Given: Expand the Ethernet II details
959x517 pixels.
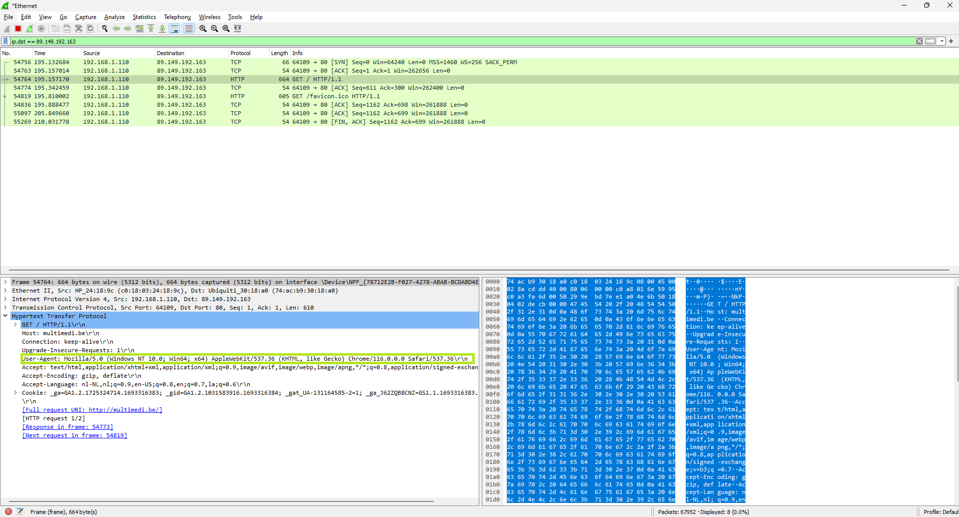Looking at the screenshot, I should [6, 291].
